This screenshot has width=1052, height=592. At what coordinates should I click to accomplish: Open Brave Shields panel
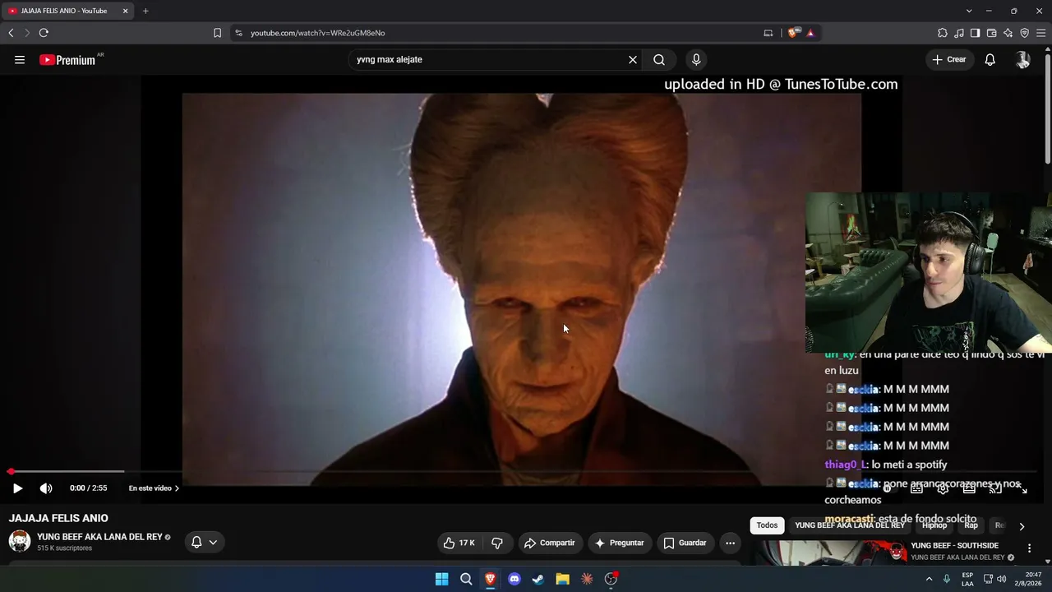tap(792, 33)
